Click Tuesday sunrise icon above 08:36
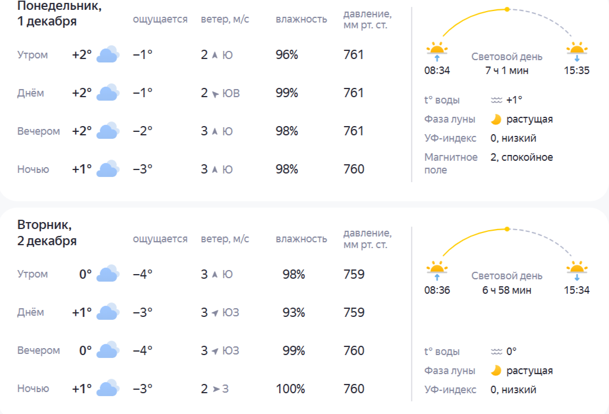609x414 pixels. click(x=437, y=270)
